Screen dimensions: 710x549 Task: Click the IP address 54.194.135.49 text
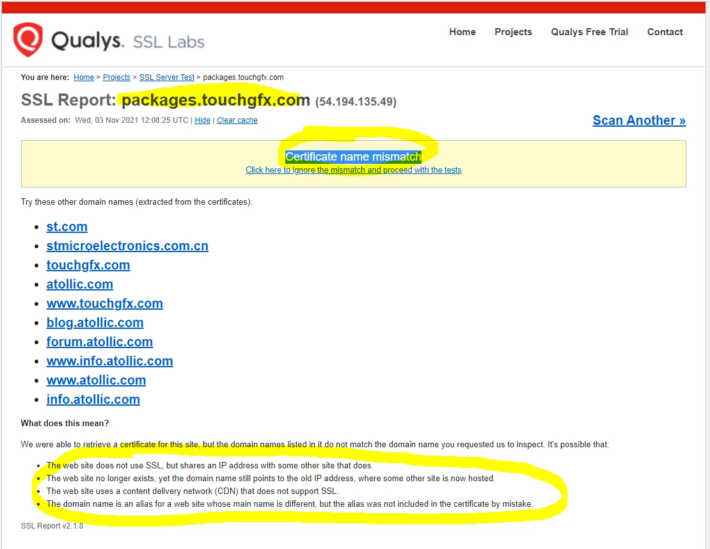point(356,102)
